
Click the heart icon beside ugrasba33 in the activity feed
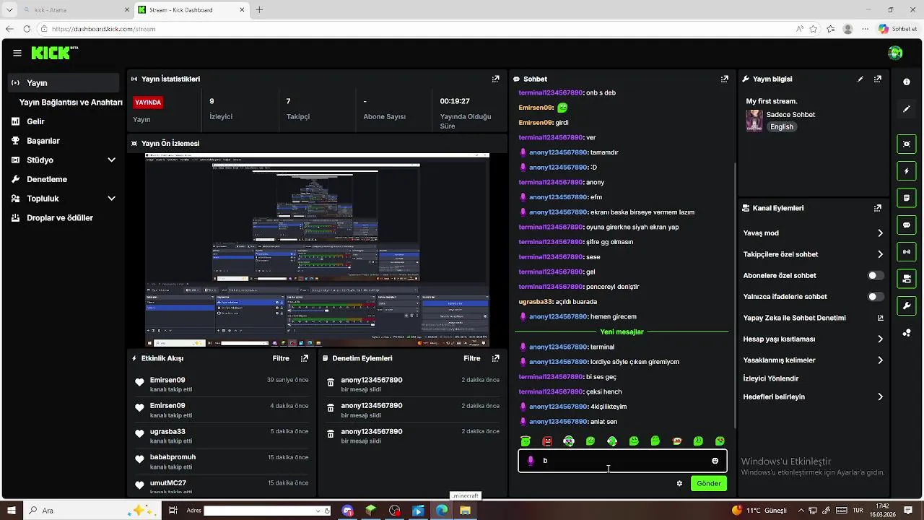(139, 433)
